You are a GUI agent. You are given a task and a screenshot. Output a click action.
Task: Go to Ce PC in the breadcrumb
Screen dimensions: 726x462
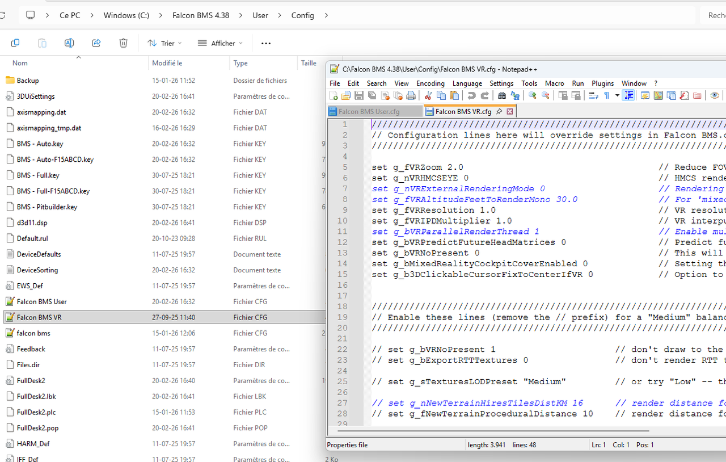point(70,15)
